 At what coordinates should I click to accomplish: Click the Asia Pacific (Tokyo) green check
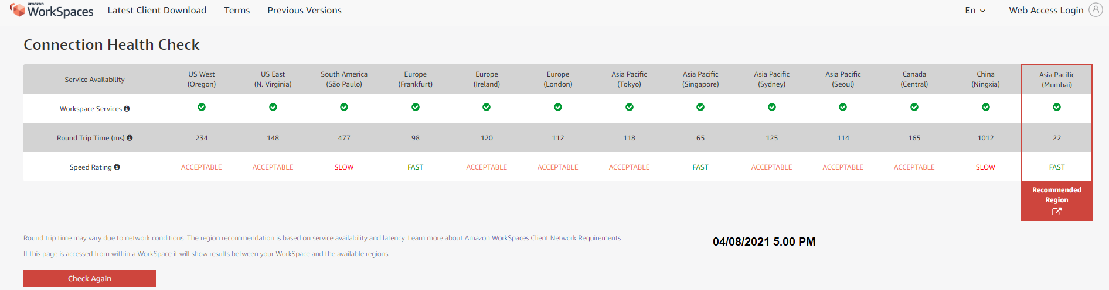coord(630,107)
